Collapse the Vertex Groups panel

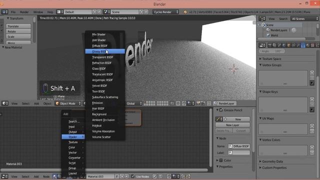271,65
